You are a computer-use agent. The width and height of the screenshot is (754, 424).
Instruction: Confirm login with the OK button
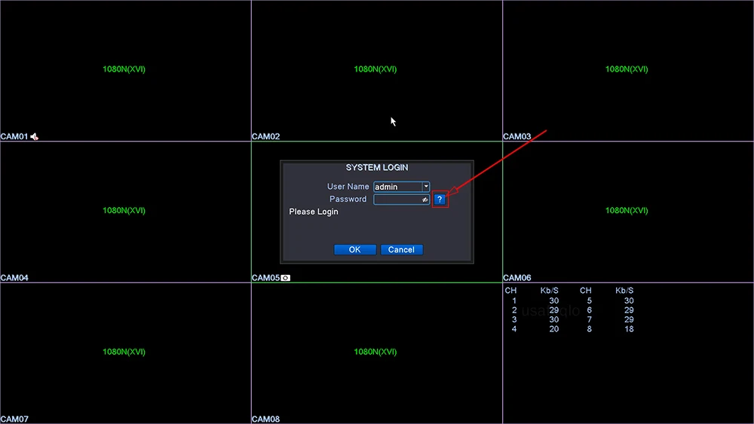pyautogui.click(x=355, y=250)
